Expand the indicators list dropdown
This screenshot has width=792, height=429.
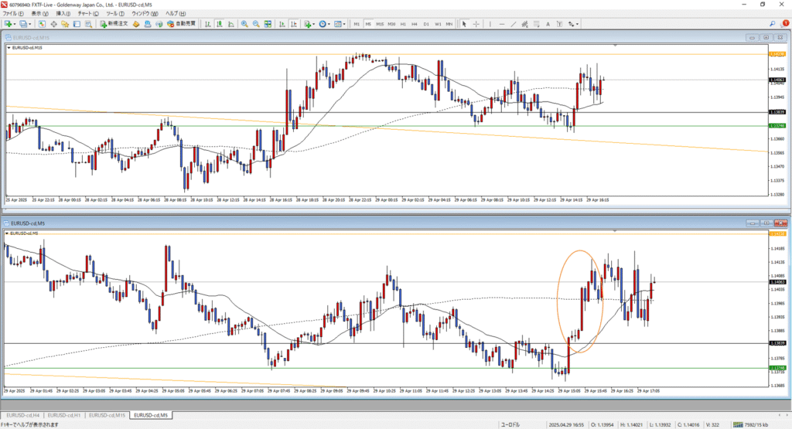coord(315,24)
